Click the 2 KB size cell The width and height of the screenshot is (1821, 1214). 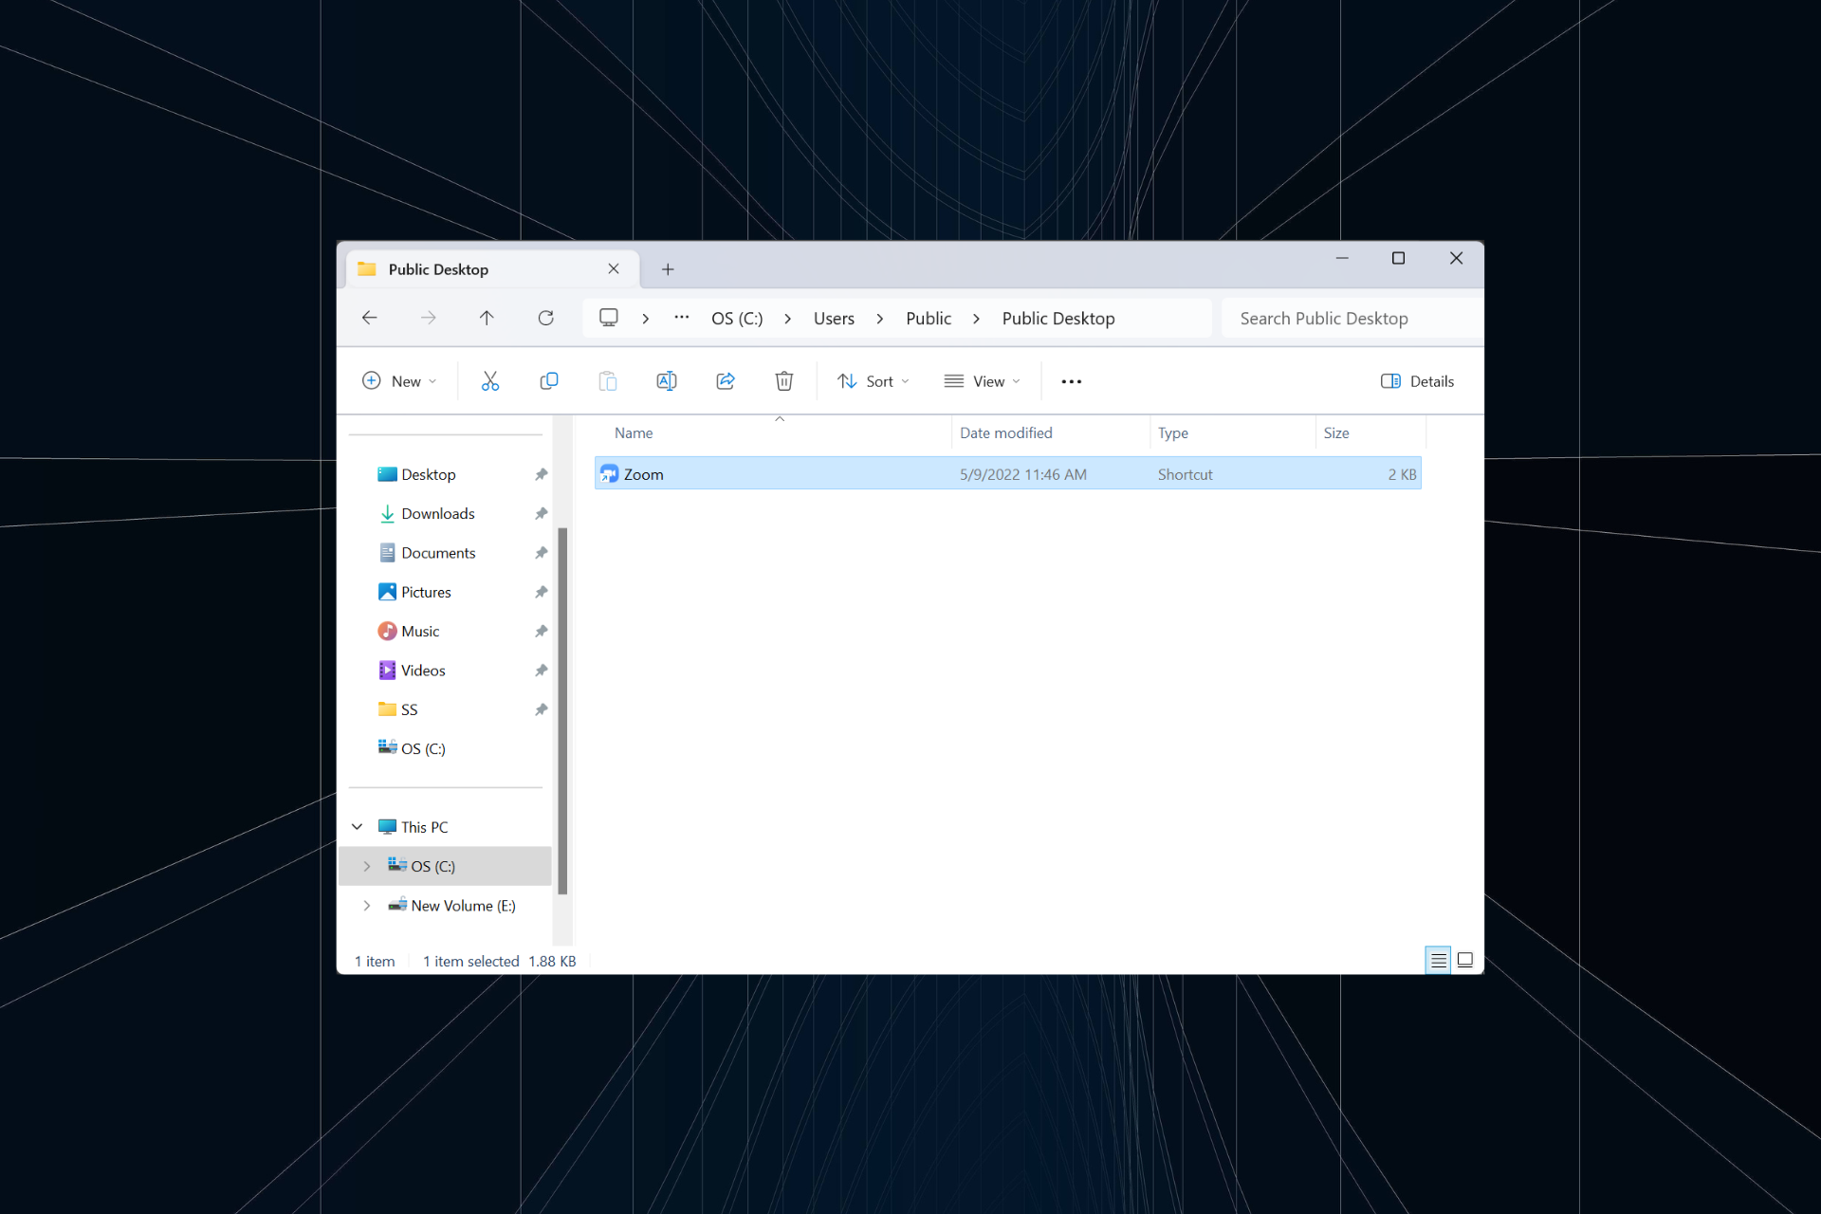click(1402, 474)
